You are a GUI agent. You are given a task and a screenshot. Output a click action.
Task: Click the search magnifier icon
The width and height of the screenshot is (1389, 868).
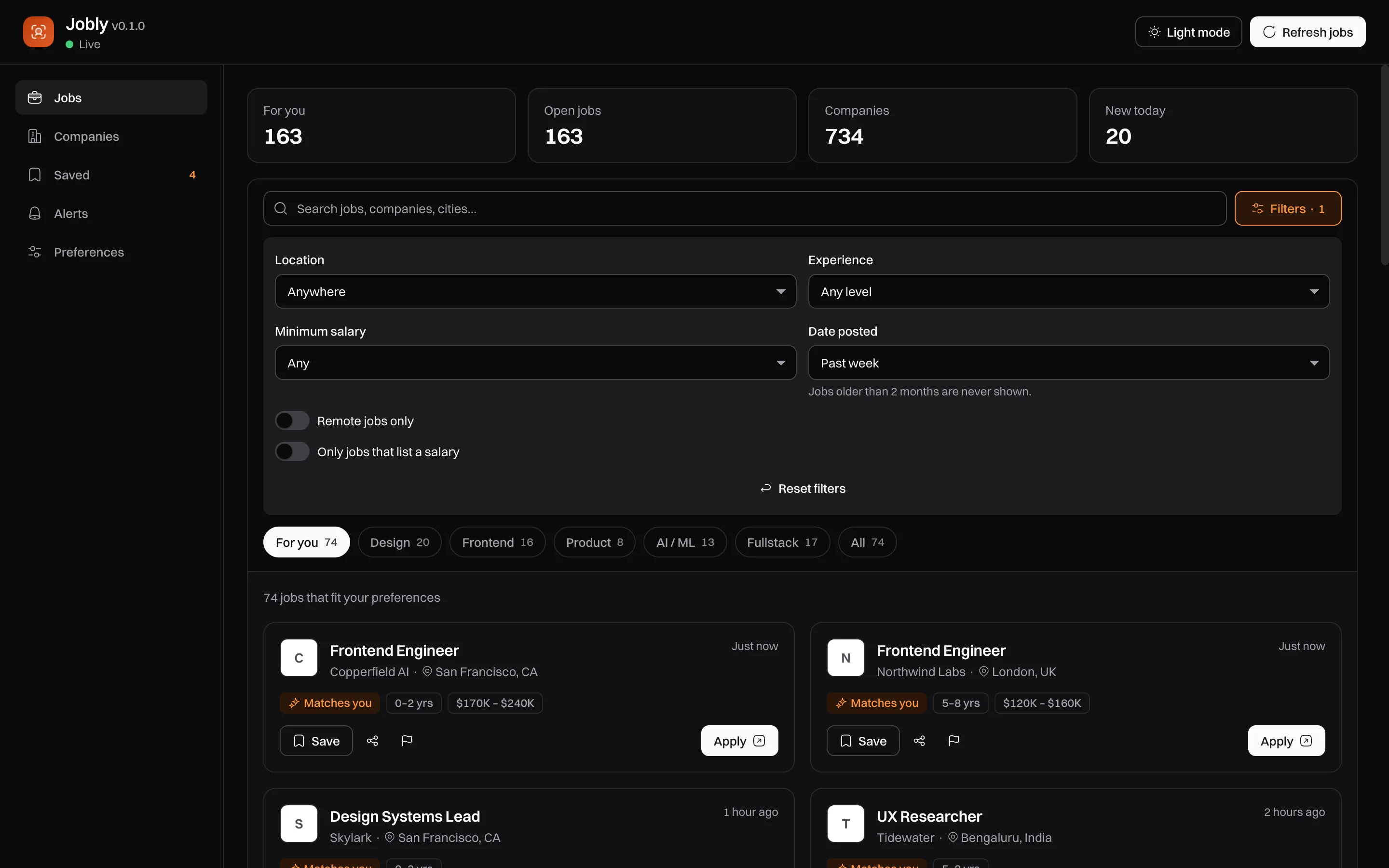281,208
